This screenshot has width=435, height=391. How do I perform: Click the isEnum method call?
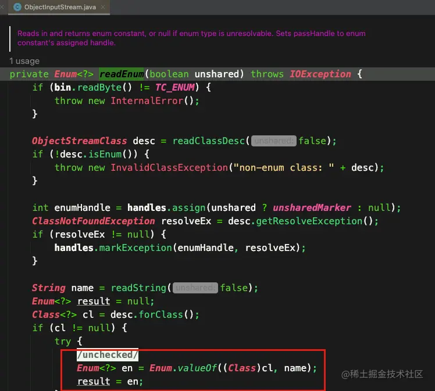click(x=105, y=155)
